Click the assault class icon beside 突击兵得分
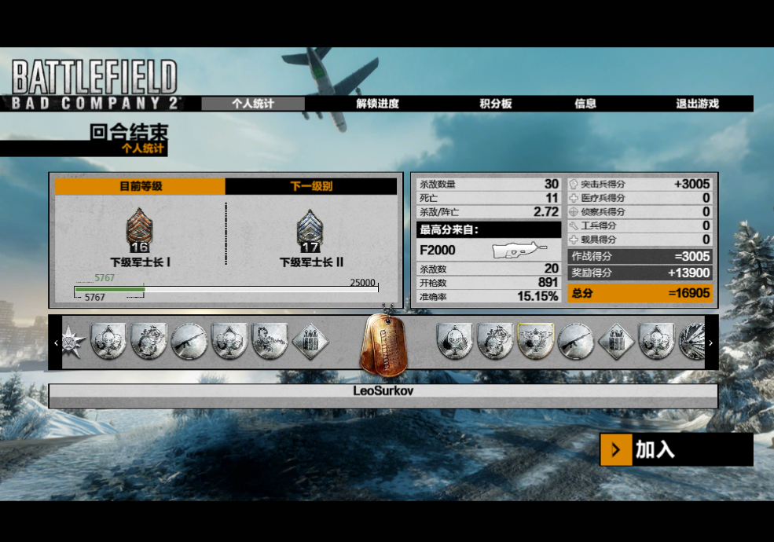The image size is (774, 542). point(574,184)
